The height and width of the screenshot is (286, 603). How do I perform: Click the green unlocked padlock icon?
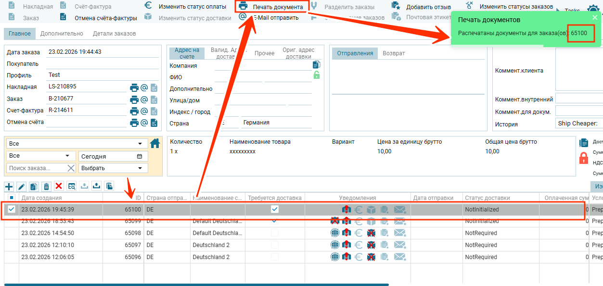pos(316,75)
